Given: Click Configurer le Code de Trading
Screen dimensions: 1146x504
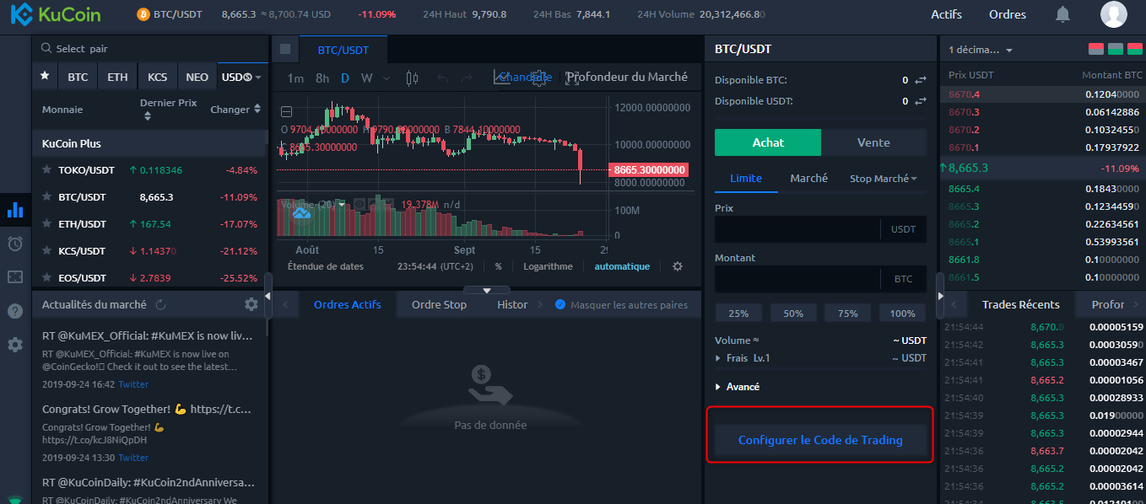Looking at the screenshot, I should 820,440.
